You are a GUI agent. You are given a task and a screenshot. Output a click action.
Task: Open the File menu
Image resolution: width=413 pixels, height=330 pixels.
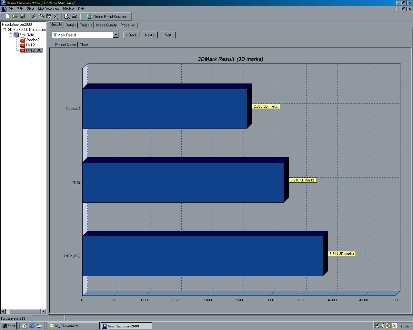(x=11, y=9)
